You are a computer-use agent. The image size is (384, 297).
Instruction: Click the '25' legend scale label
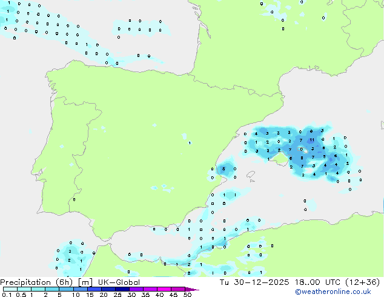(118, 295)
